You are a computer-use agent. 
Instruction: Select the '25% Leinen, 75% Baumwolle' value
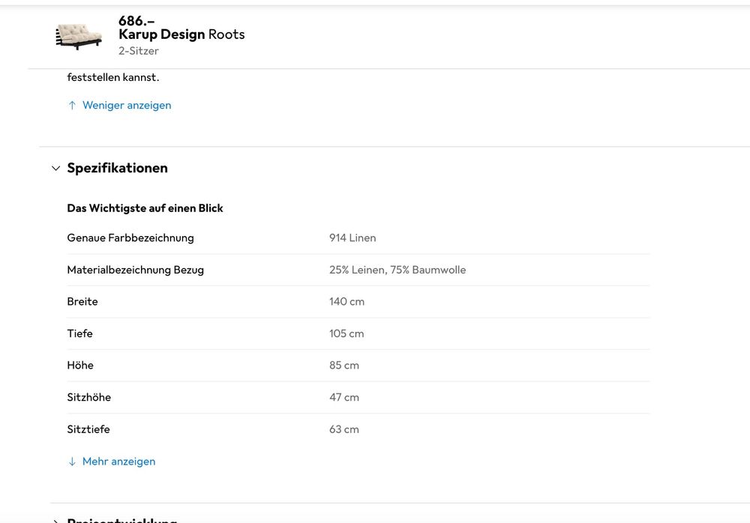click(397, 270)
